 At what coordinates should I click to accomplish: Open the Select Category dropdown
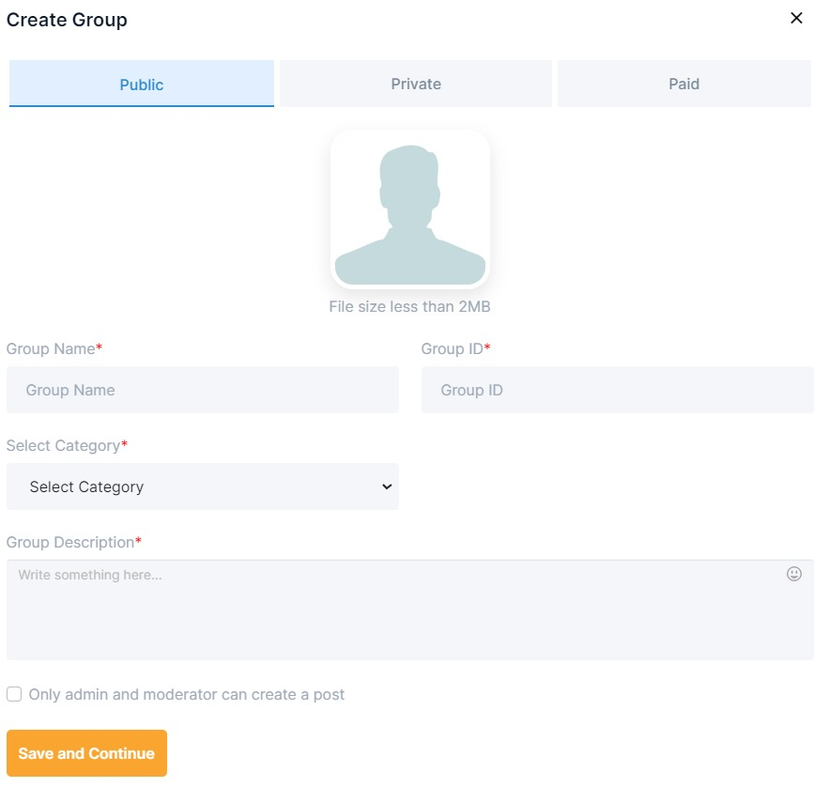pyautogui.click(x=203, y=486)
